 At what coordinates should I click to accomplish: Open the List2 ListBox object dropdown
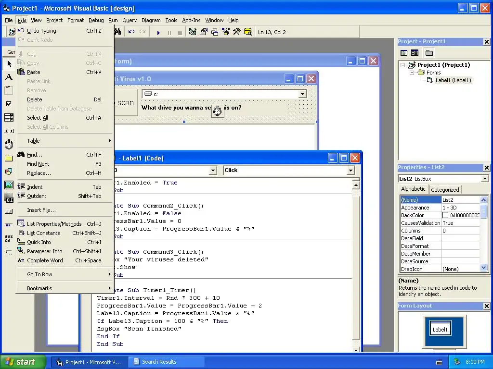click(x=485, y=179)
